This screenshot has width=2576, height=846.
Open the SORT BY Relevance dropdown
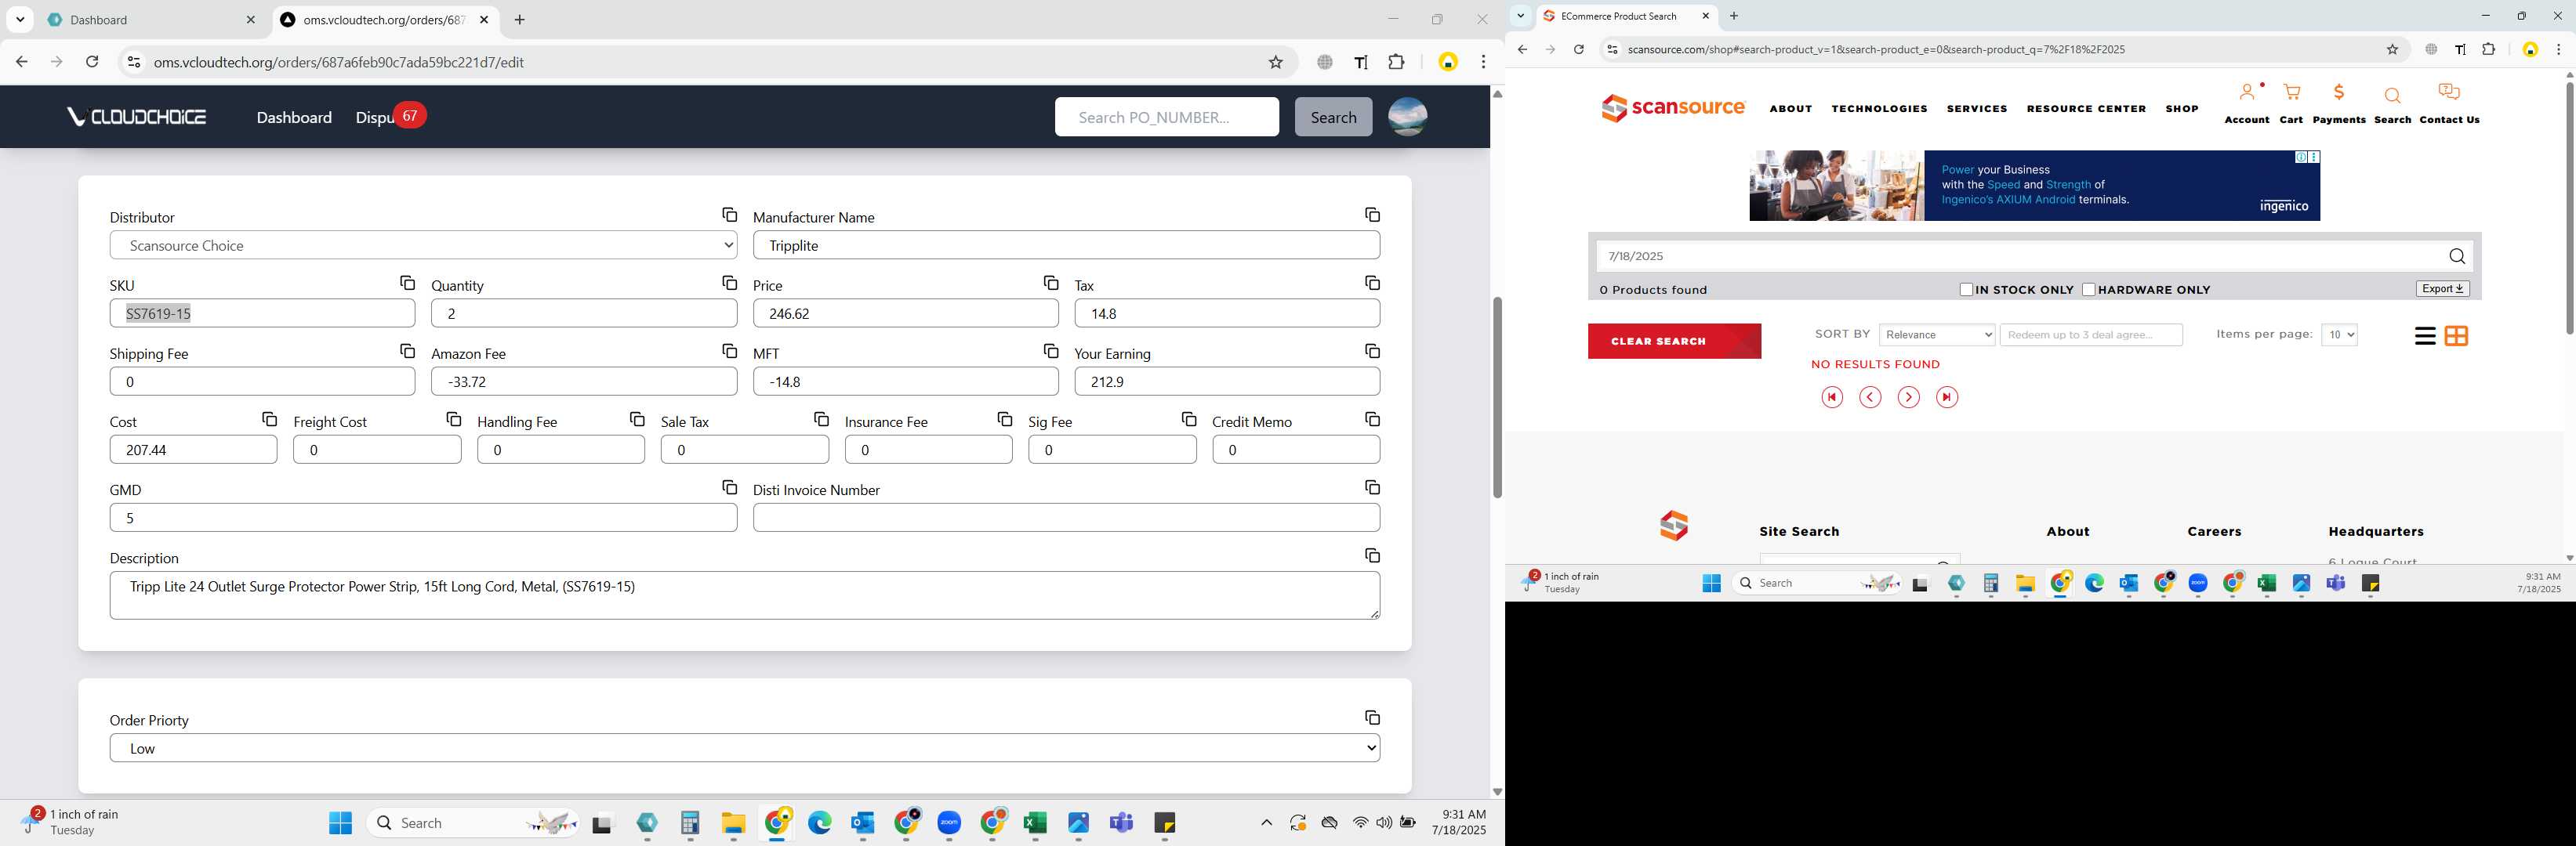[1937, 334]
